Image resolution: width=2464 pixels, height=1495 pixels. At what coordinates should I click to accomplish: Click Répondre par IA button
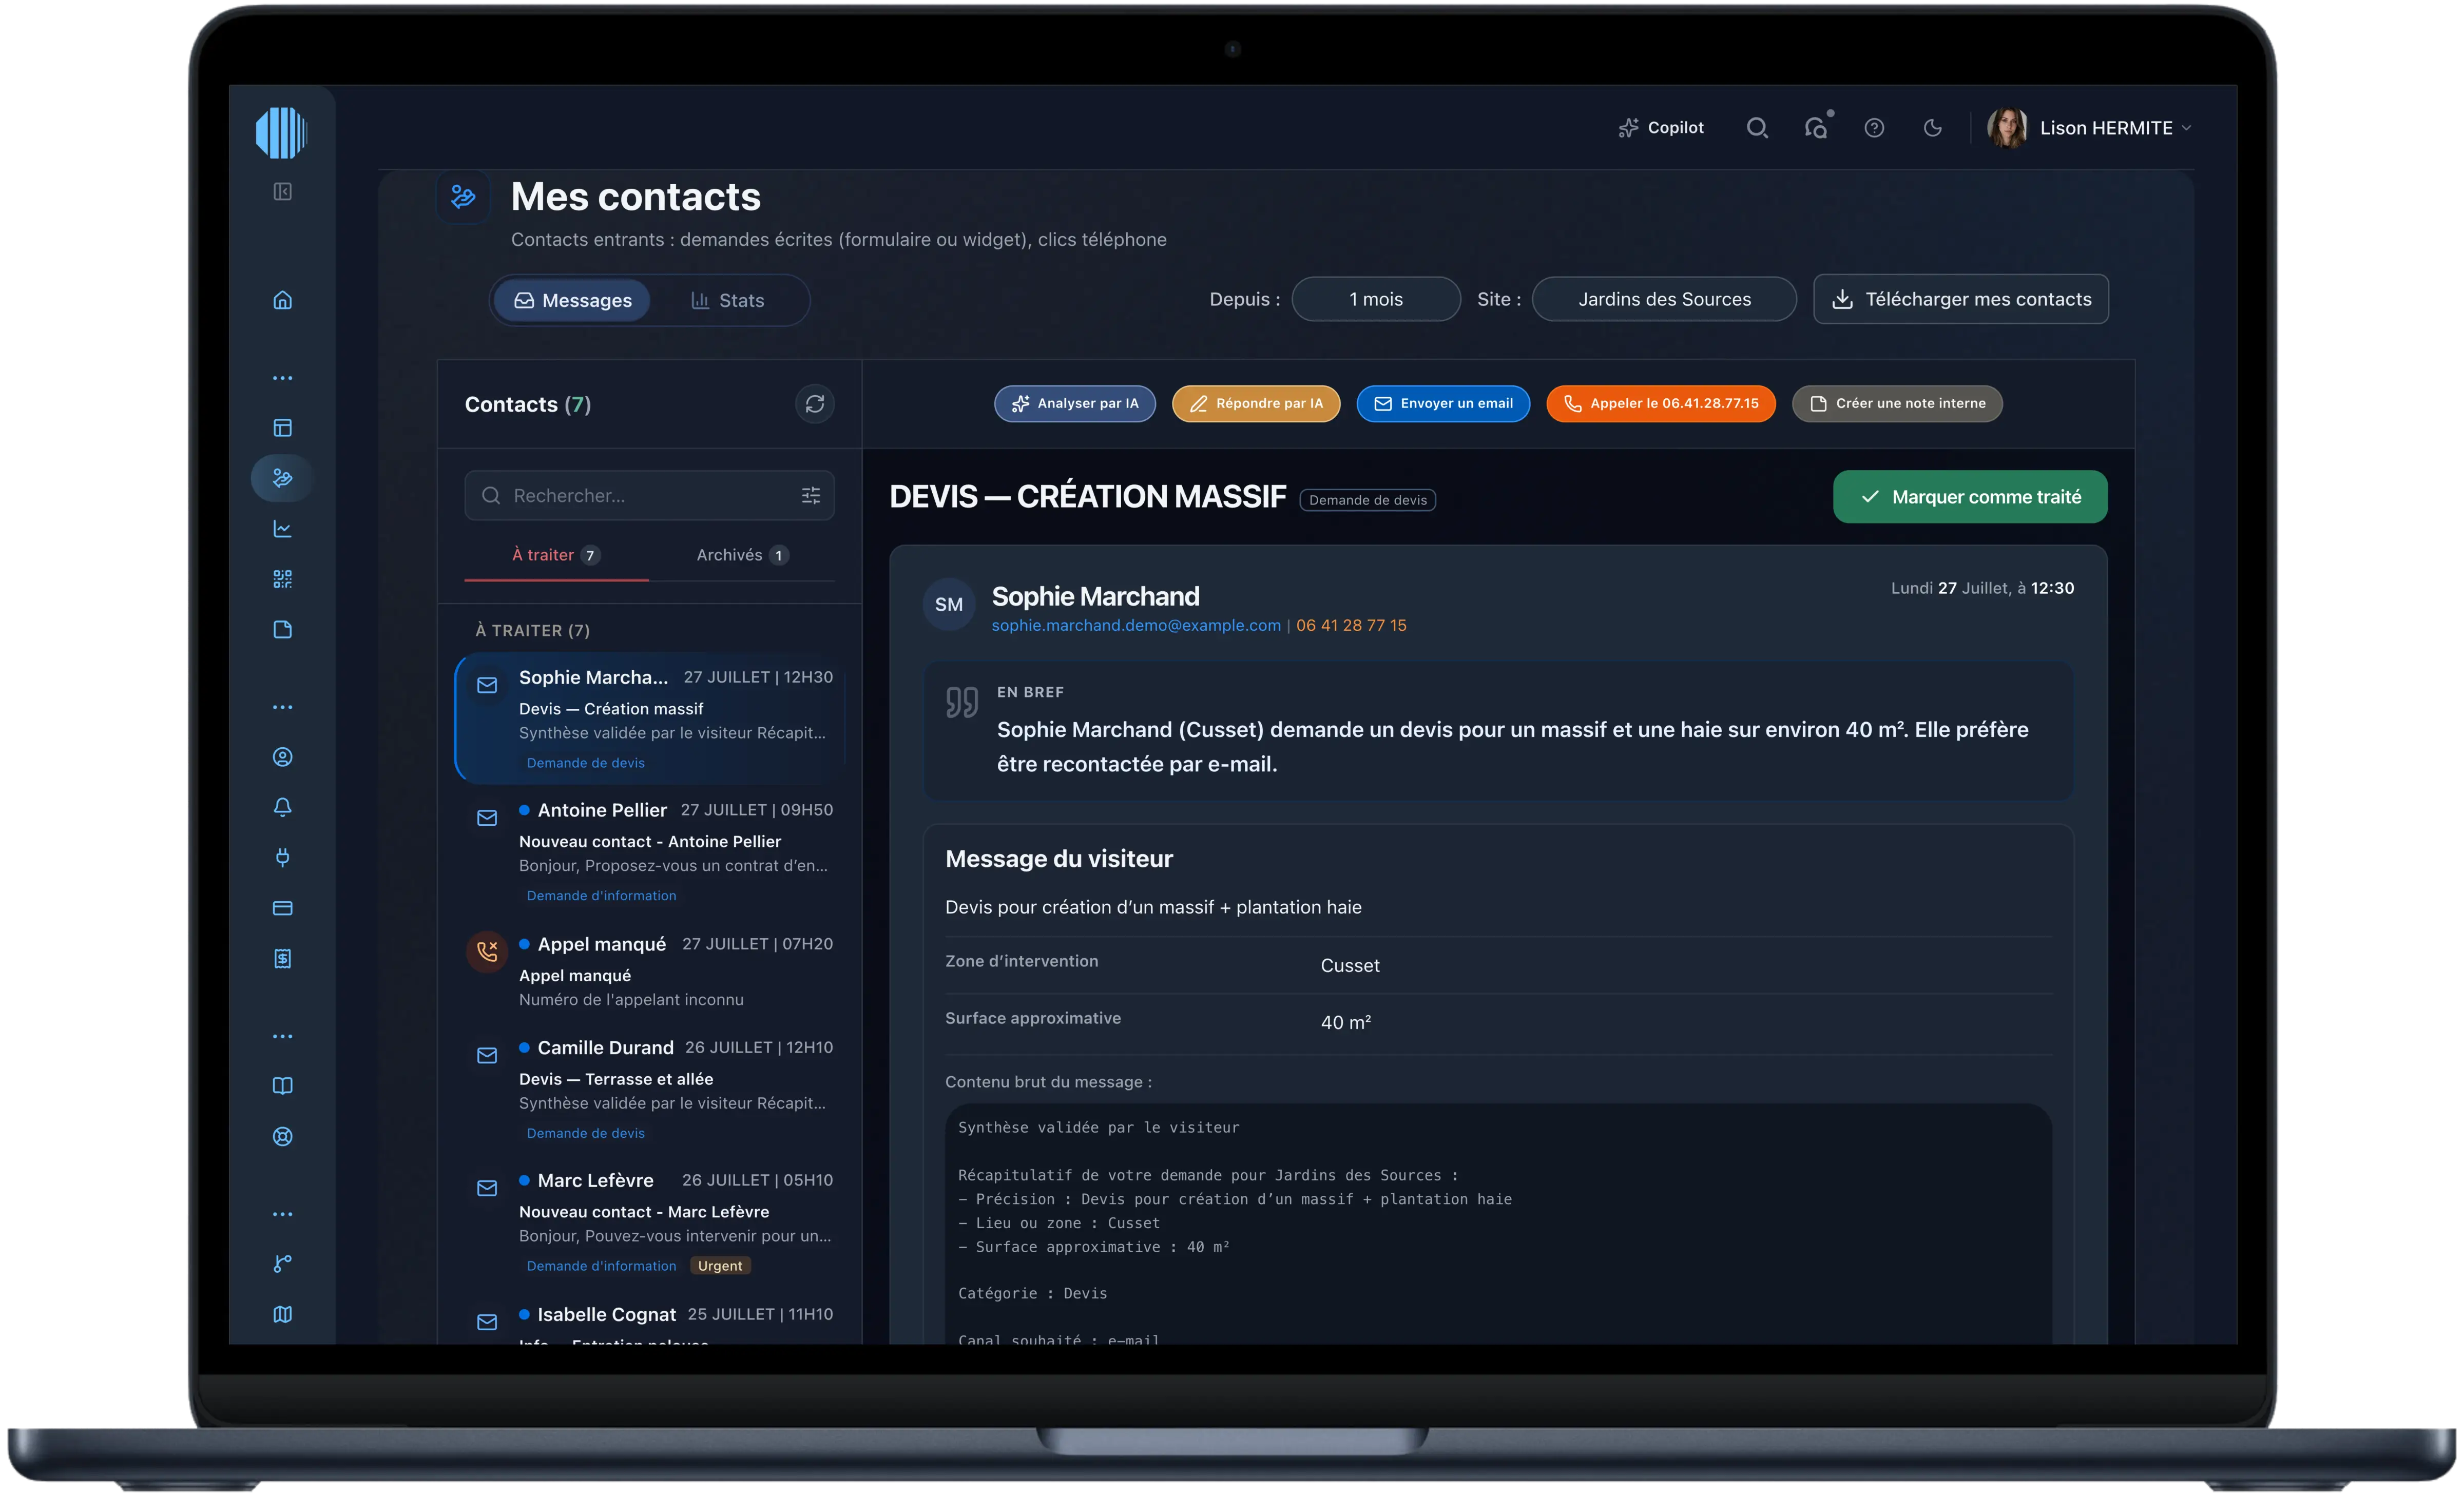coord(1256,403)
